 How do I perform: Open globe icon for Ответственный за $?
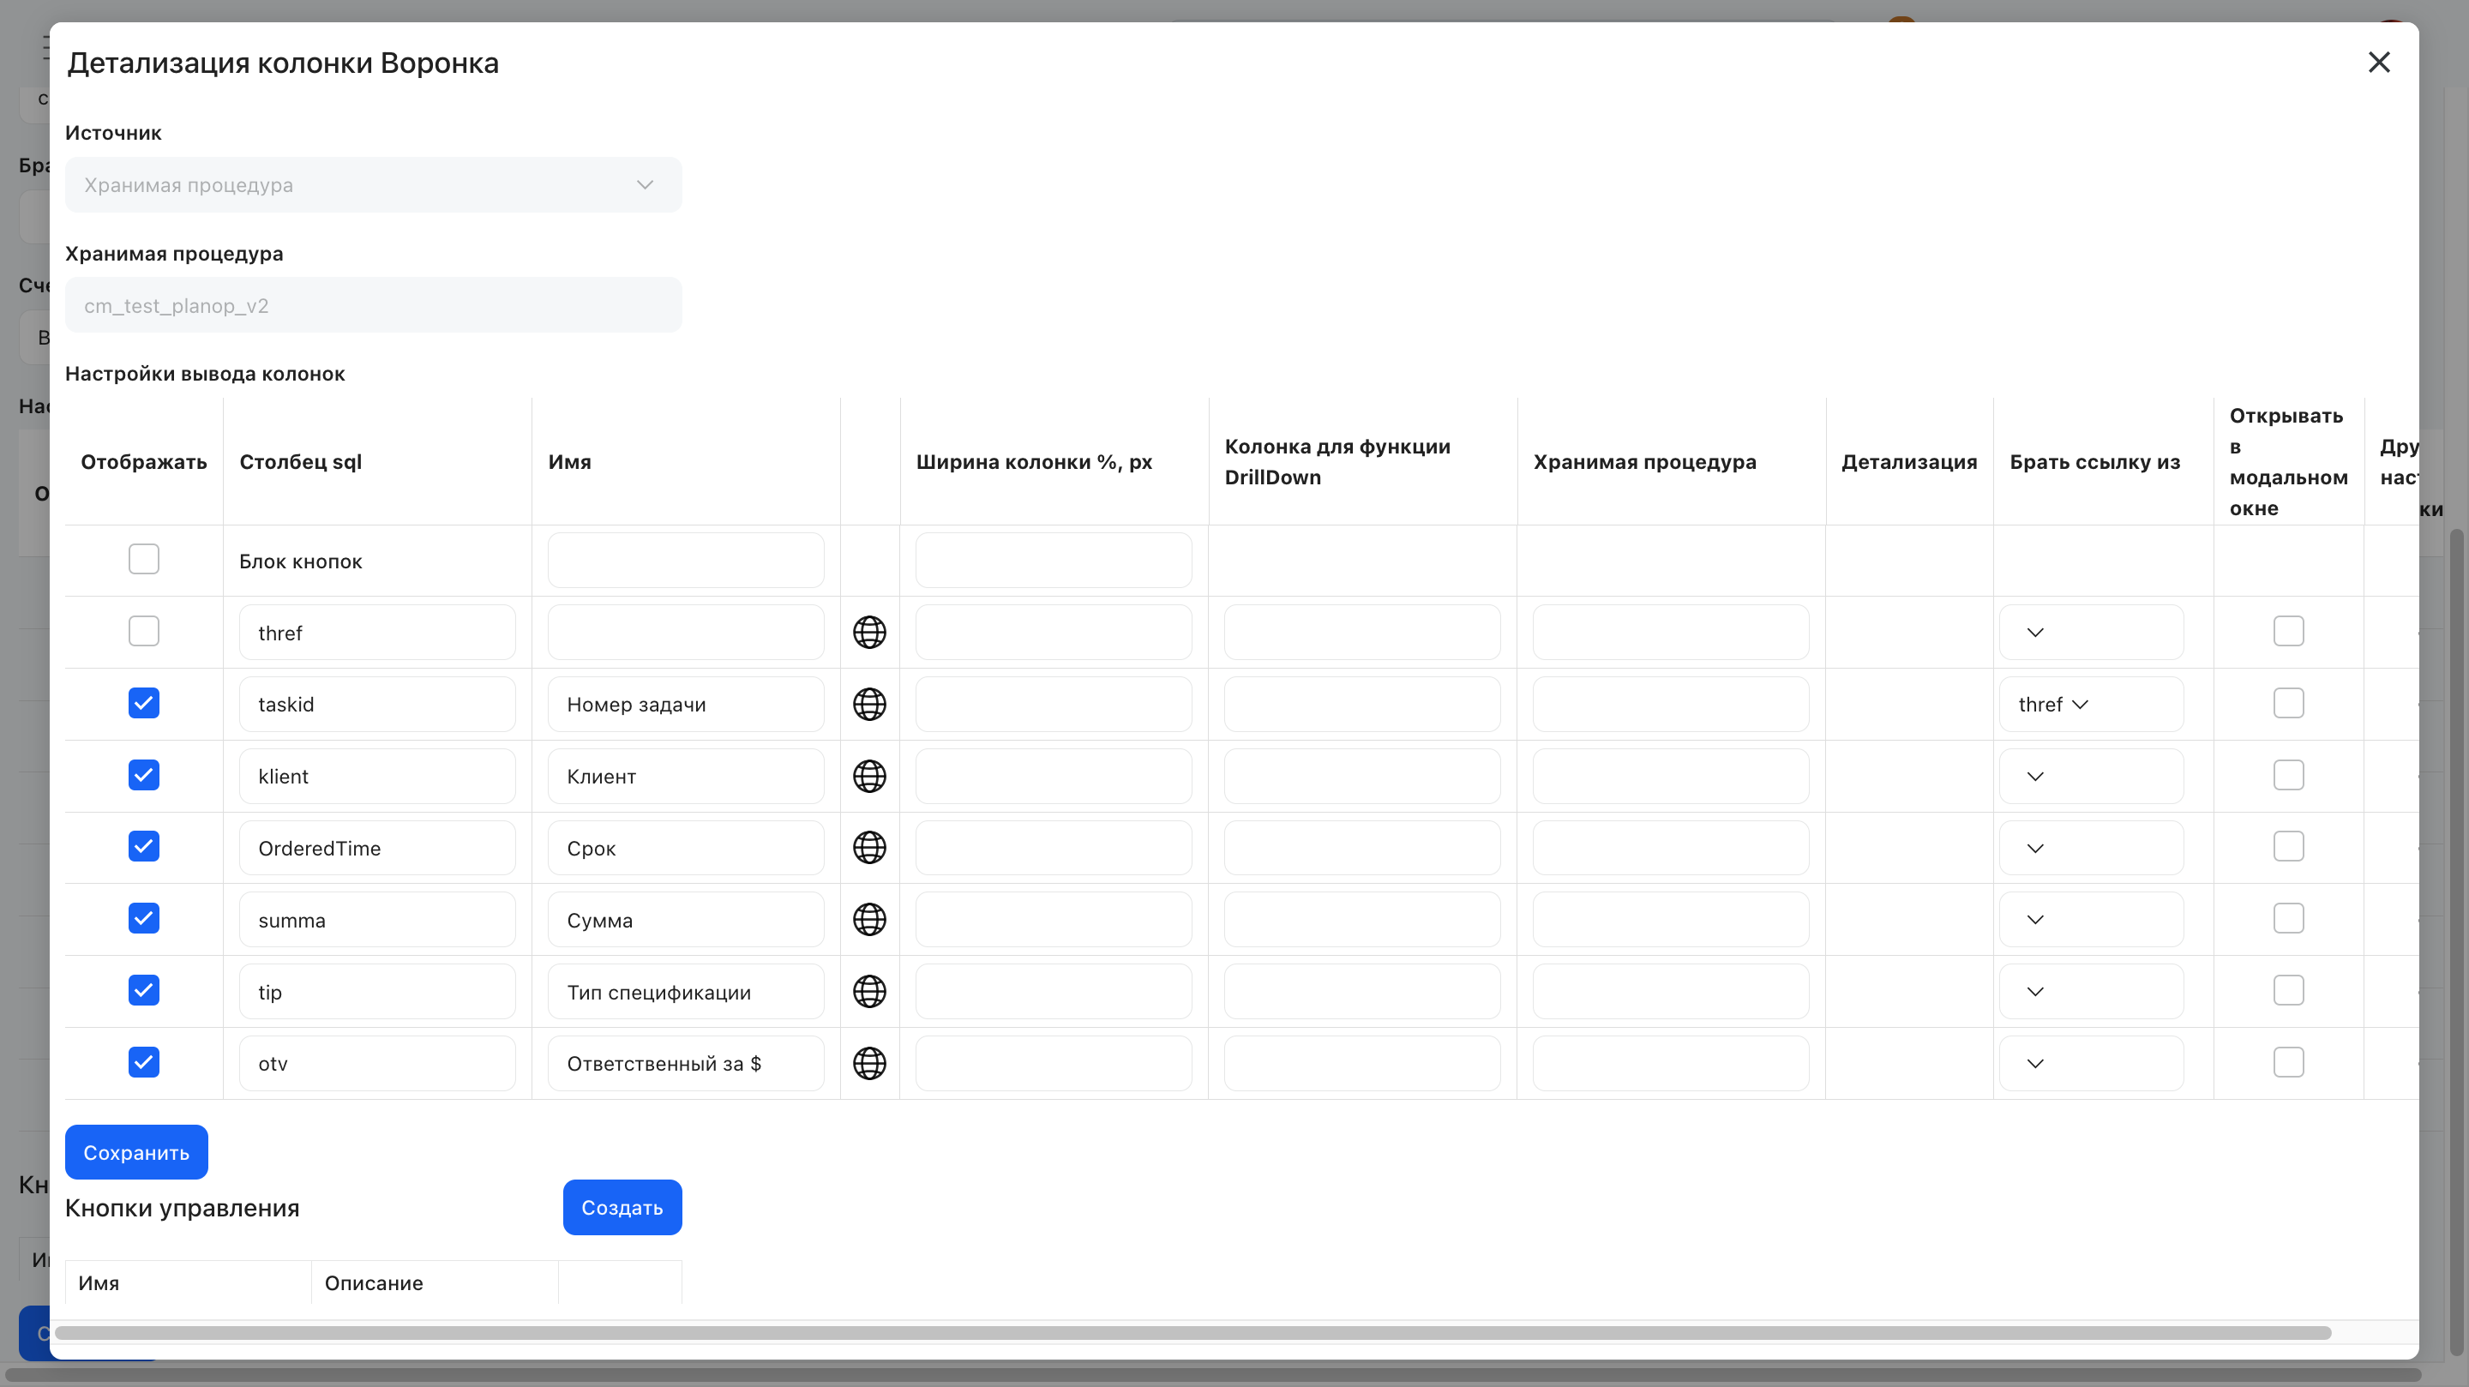click(x=869, y=1063)
